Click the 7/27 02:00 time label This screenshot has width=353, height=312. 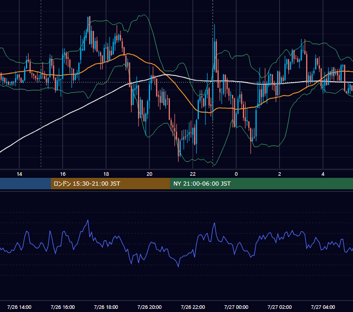(x=280, y=307)
